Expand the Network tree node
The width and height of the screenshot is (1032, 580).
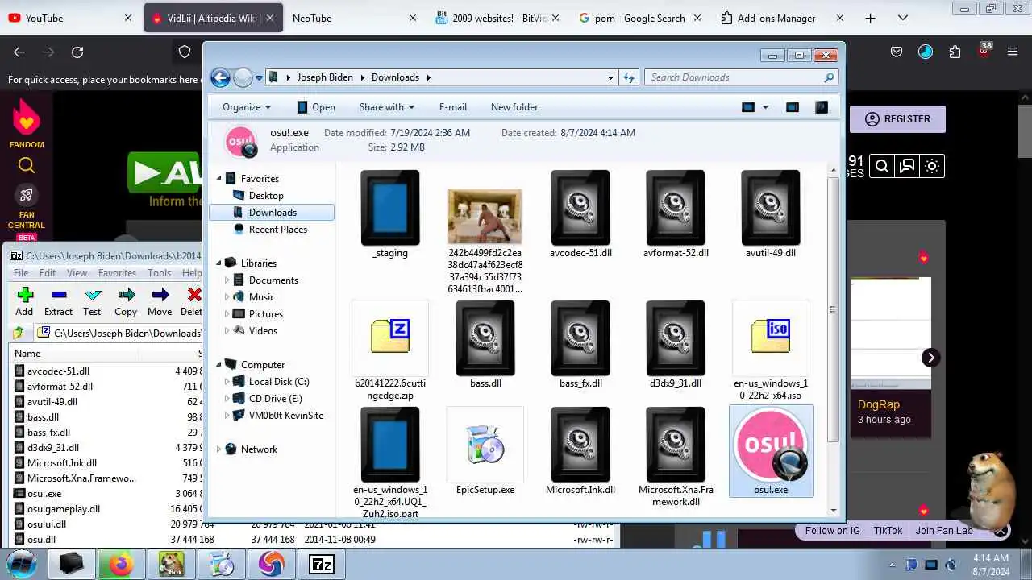tap(218, 449)
